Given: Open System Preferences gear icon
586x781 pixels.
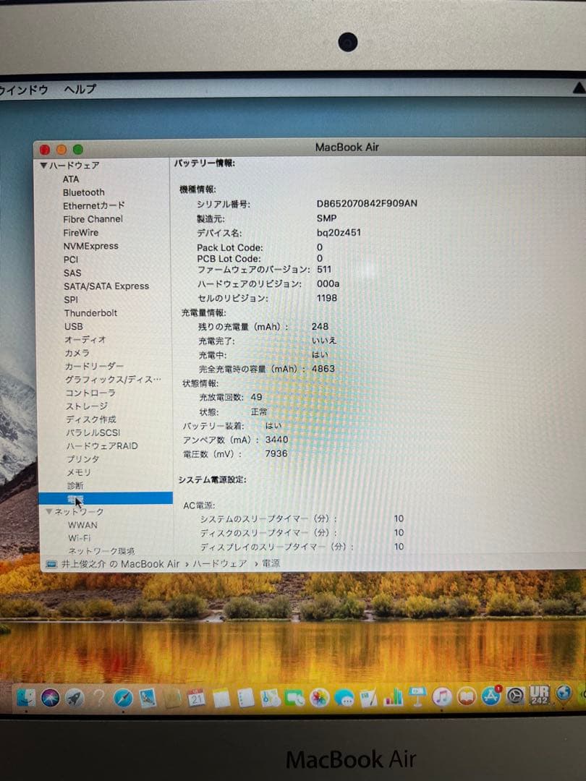Looking at the screenshot, I should (x=515, y=696).
